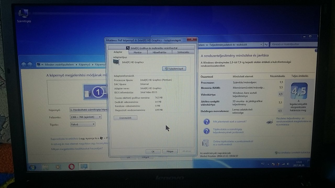Switch to the Színkezelés tab
Image resolution: width=335 pixels, height=188 pixels.
click(183, 52)
